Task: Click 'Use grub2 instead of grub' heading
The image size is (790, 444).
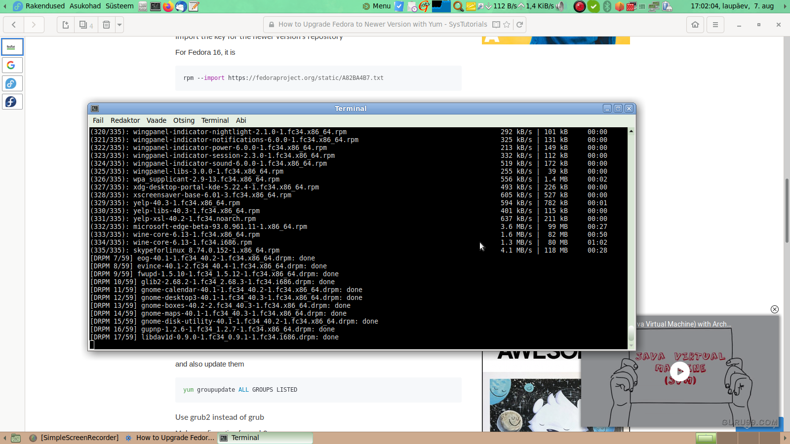Action: tap(220, 417)
